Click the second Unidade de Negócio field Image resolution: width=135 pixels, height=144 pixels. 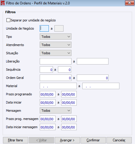59,28
